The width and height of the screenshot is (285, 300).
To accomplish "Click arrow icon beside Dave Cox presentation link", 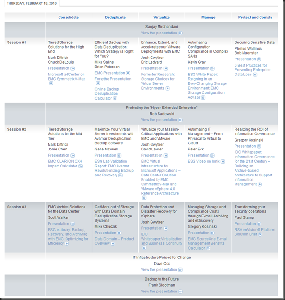I will click(180, 270).
